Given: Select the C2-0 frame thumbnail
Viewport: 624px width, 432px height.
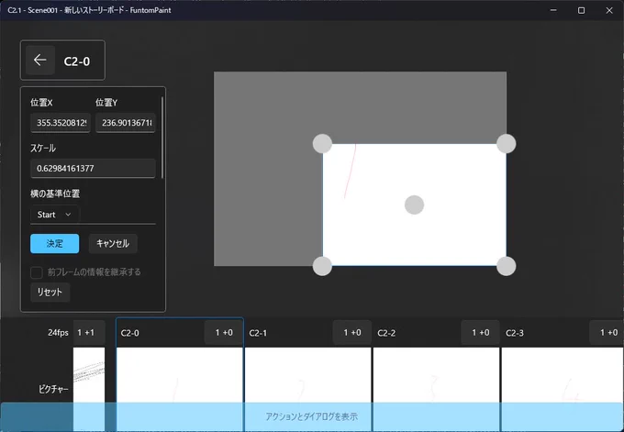Looking at the screenshot, I should point(180,375).
